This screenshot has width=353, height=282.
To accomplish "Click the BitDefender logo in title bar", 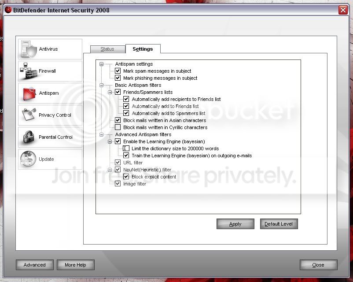I will 8,10.
